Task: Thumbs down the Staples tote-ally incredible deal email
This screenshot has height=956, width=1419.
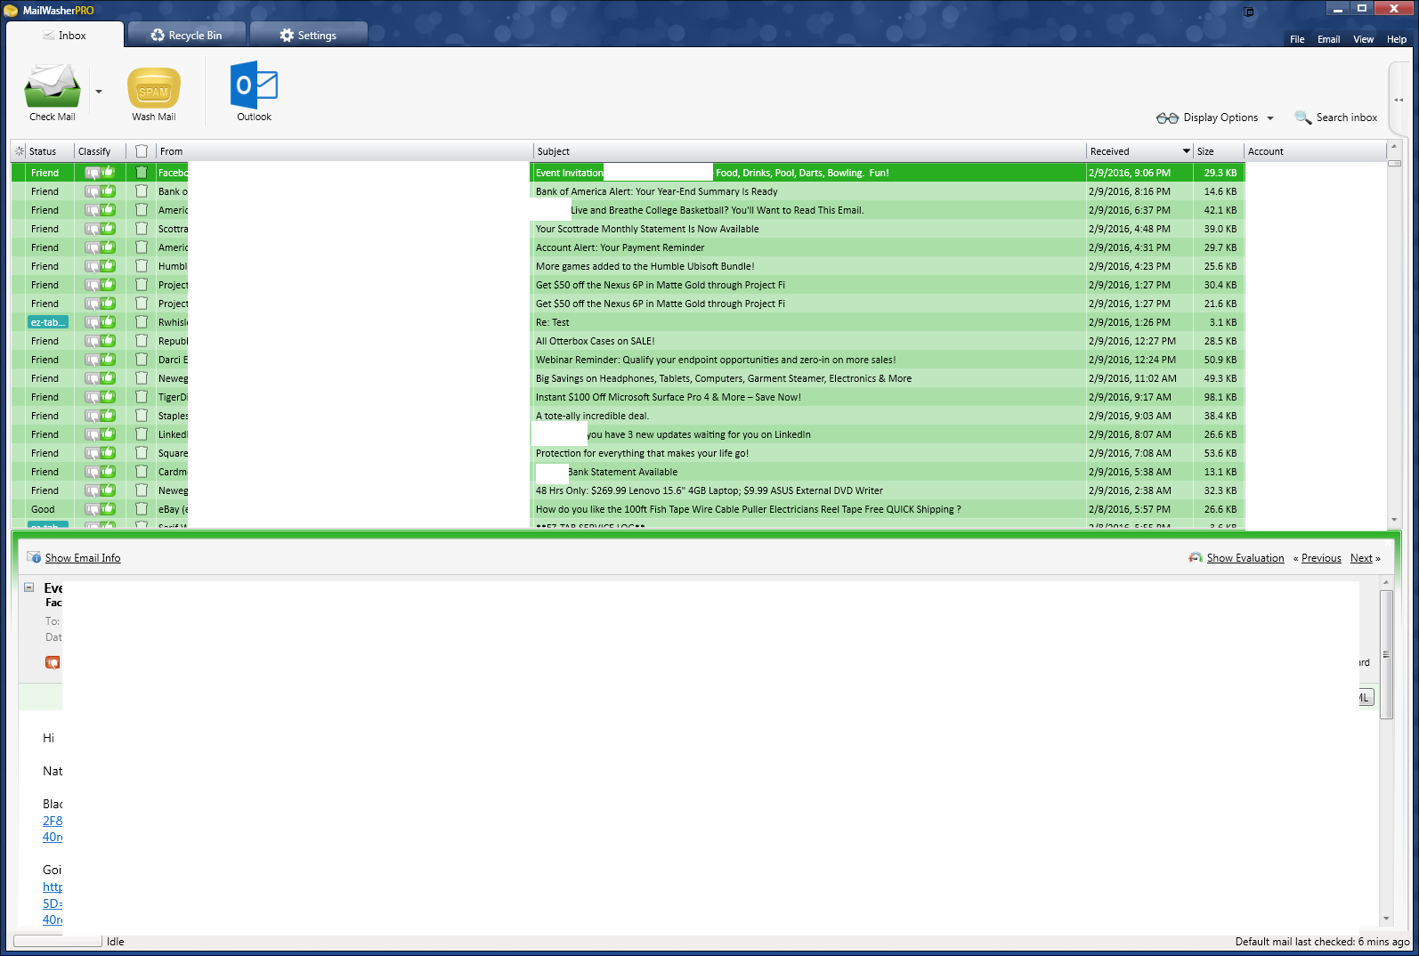Action: coord(93,417)
